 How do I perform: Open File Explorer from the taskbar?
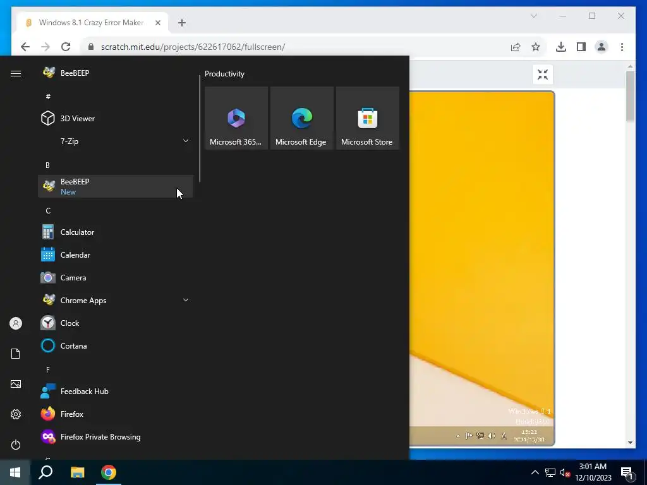coord(77,472)
